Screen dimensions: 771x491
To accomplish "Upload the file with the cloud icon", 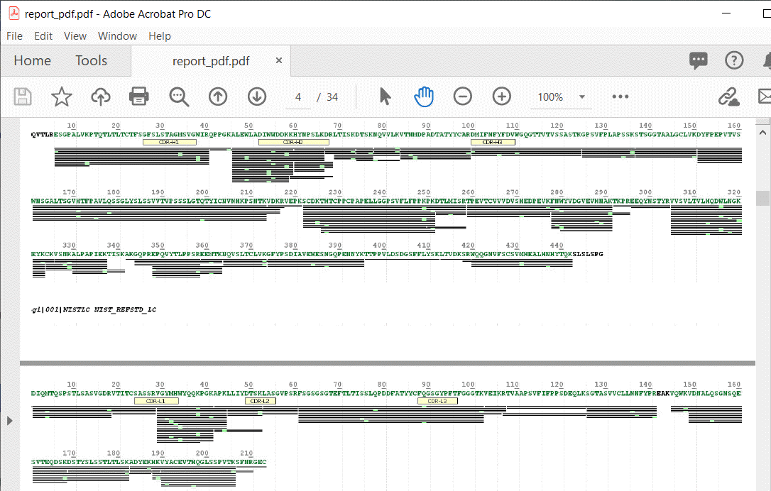I will coord(100,96).
